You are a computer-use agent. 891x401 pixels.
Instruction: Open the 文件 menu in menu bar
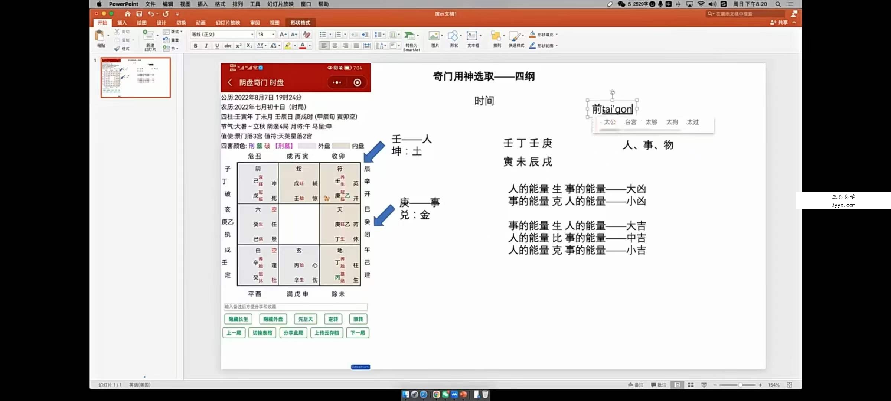150,4
